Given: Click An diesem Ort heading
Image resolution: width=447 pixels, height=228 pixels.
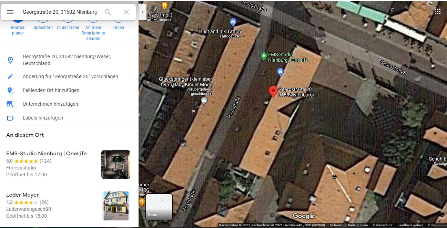Looking at the screenshot, I should click(x=25, y=135).
